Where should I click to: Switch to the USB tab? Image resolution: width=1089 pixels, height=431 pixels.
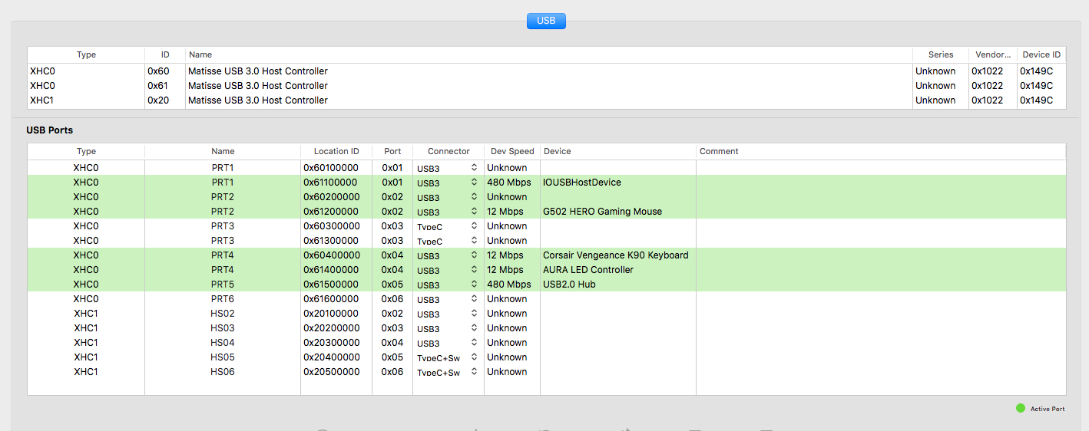[x=546, y=21]
